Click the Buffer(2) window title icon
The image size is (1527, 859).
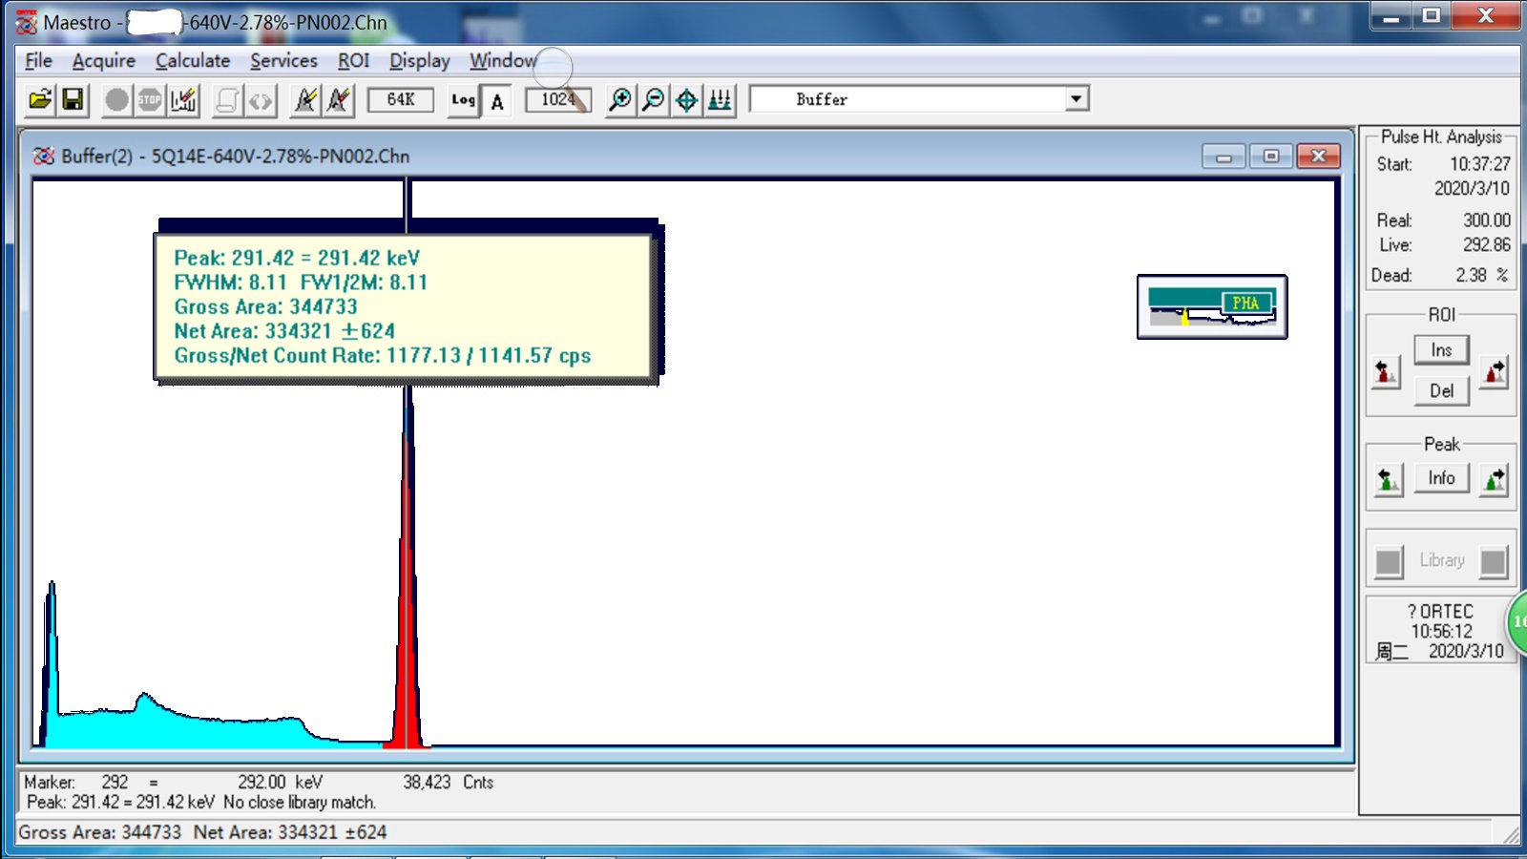click(43, 156)
